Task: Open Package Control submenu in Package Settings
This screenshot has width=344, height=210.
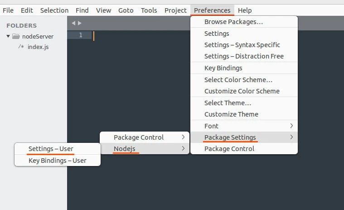Action: point(145,137)
